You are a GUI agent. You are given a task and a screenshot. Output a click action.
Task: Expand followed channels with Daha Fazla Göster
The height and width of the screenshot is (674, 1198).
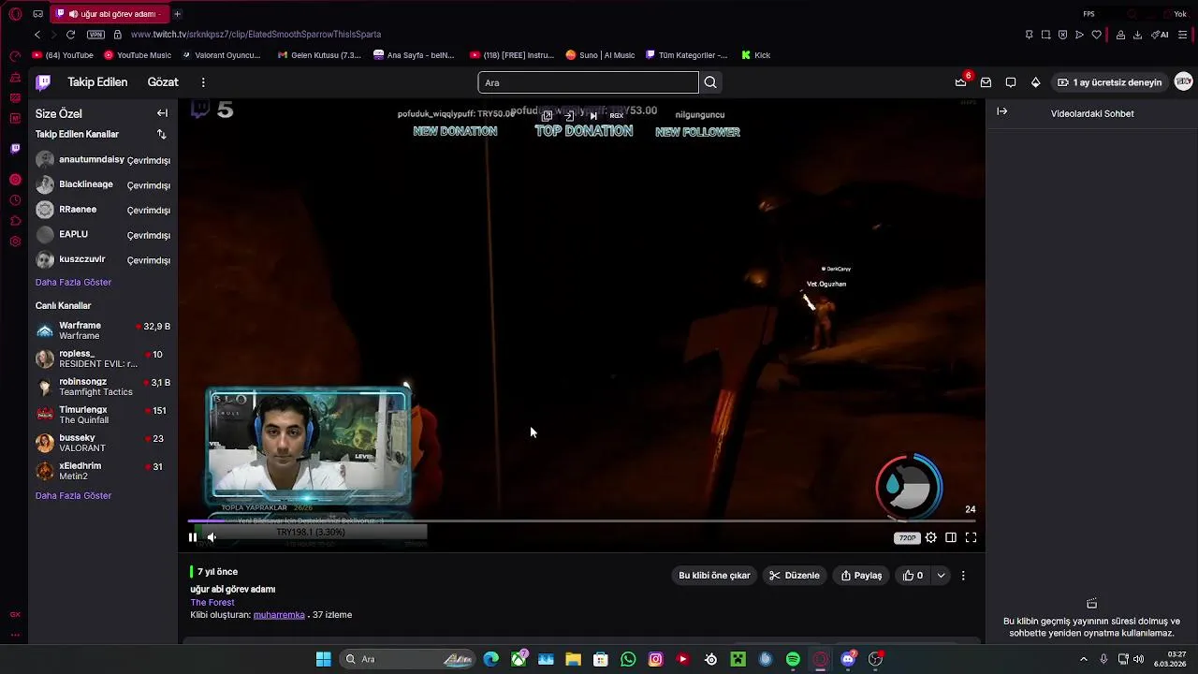(73, 283)
